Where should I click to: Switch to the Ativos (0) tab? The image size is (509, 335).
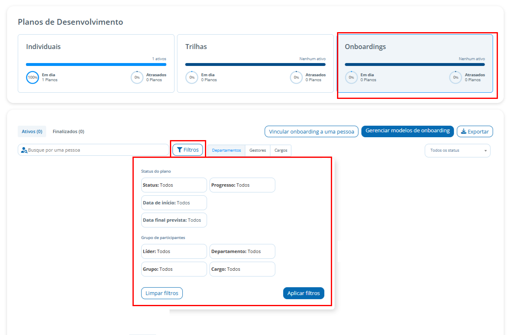tap(32, 131)
